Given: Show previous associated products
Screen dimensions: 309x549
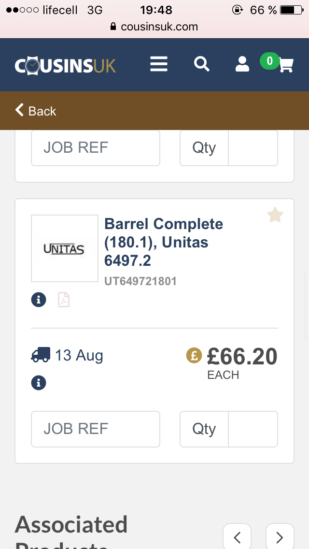Looking at the screenshot, I should [237, 536].
